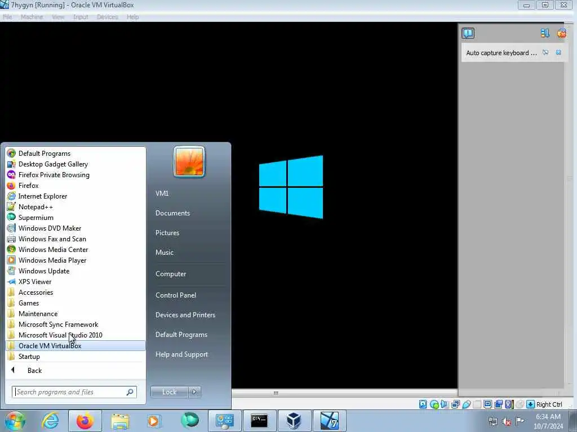
Task: Click the muted volume tray icon
Action: click(507, 422)
